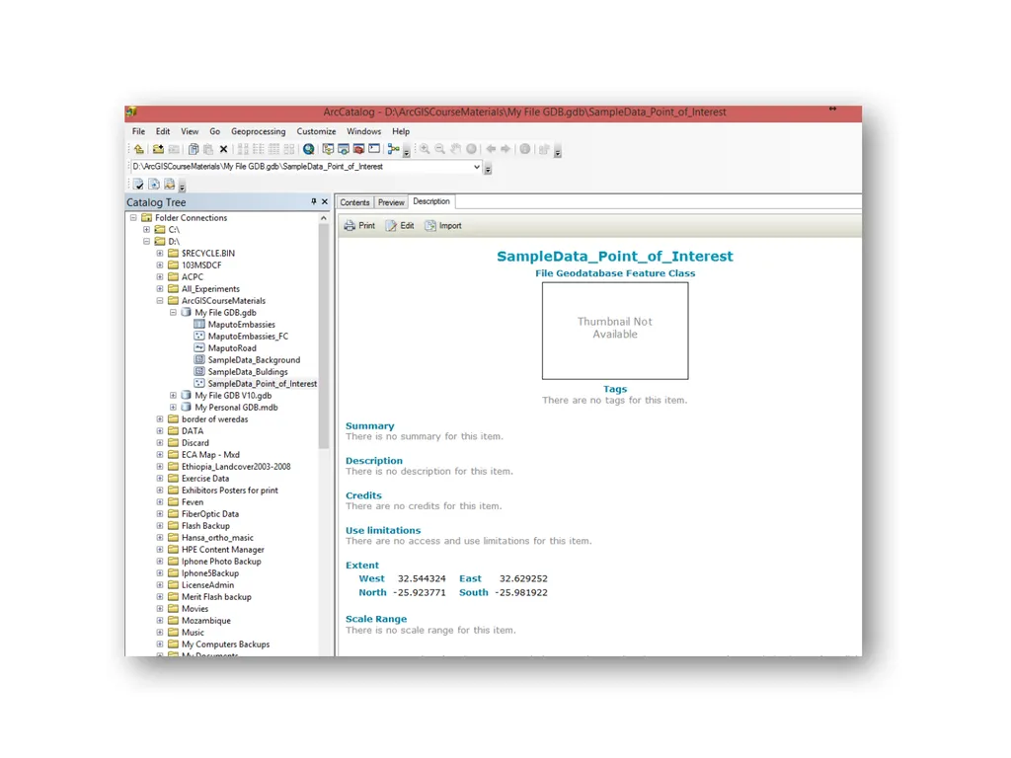Open the ModelBuilder window icon
The image size is (1011, 758).
[x=393, y=150]
